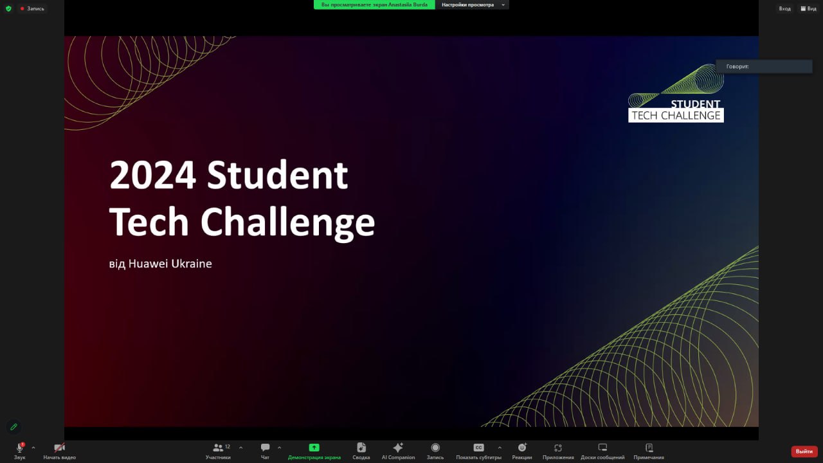Open the Сводка summary tool
The width and height of the screenshot is (823, 463).
click(361, 448)
